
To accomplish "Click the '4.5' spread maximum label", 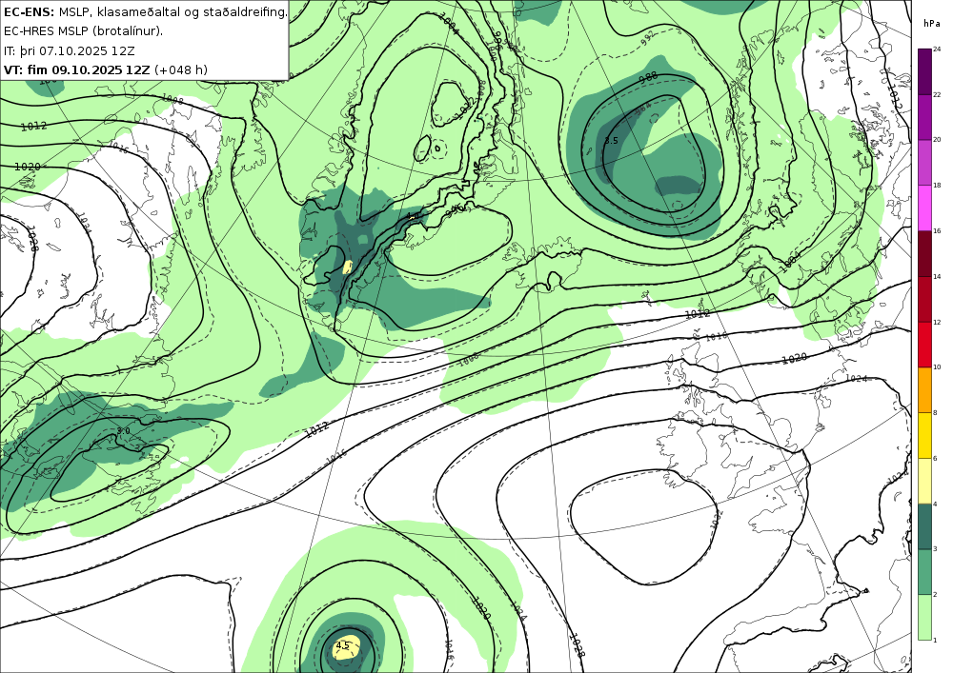I will tap(343, 645).
